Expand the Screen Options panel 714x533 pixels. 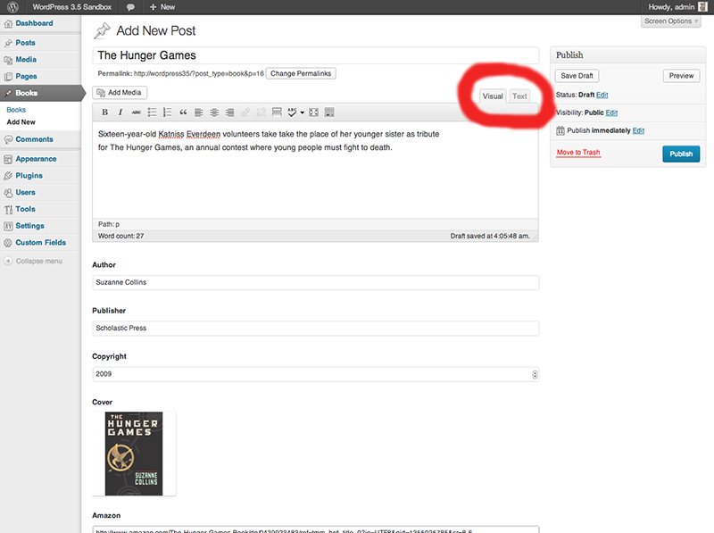671,21
